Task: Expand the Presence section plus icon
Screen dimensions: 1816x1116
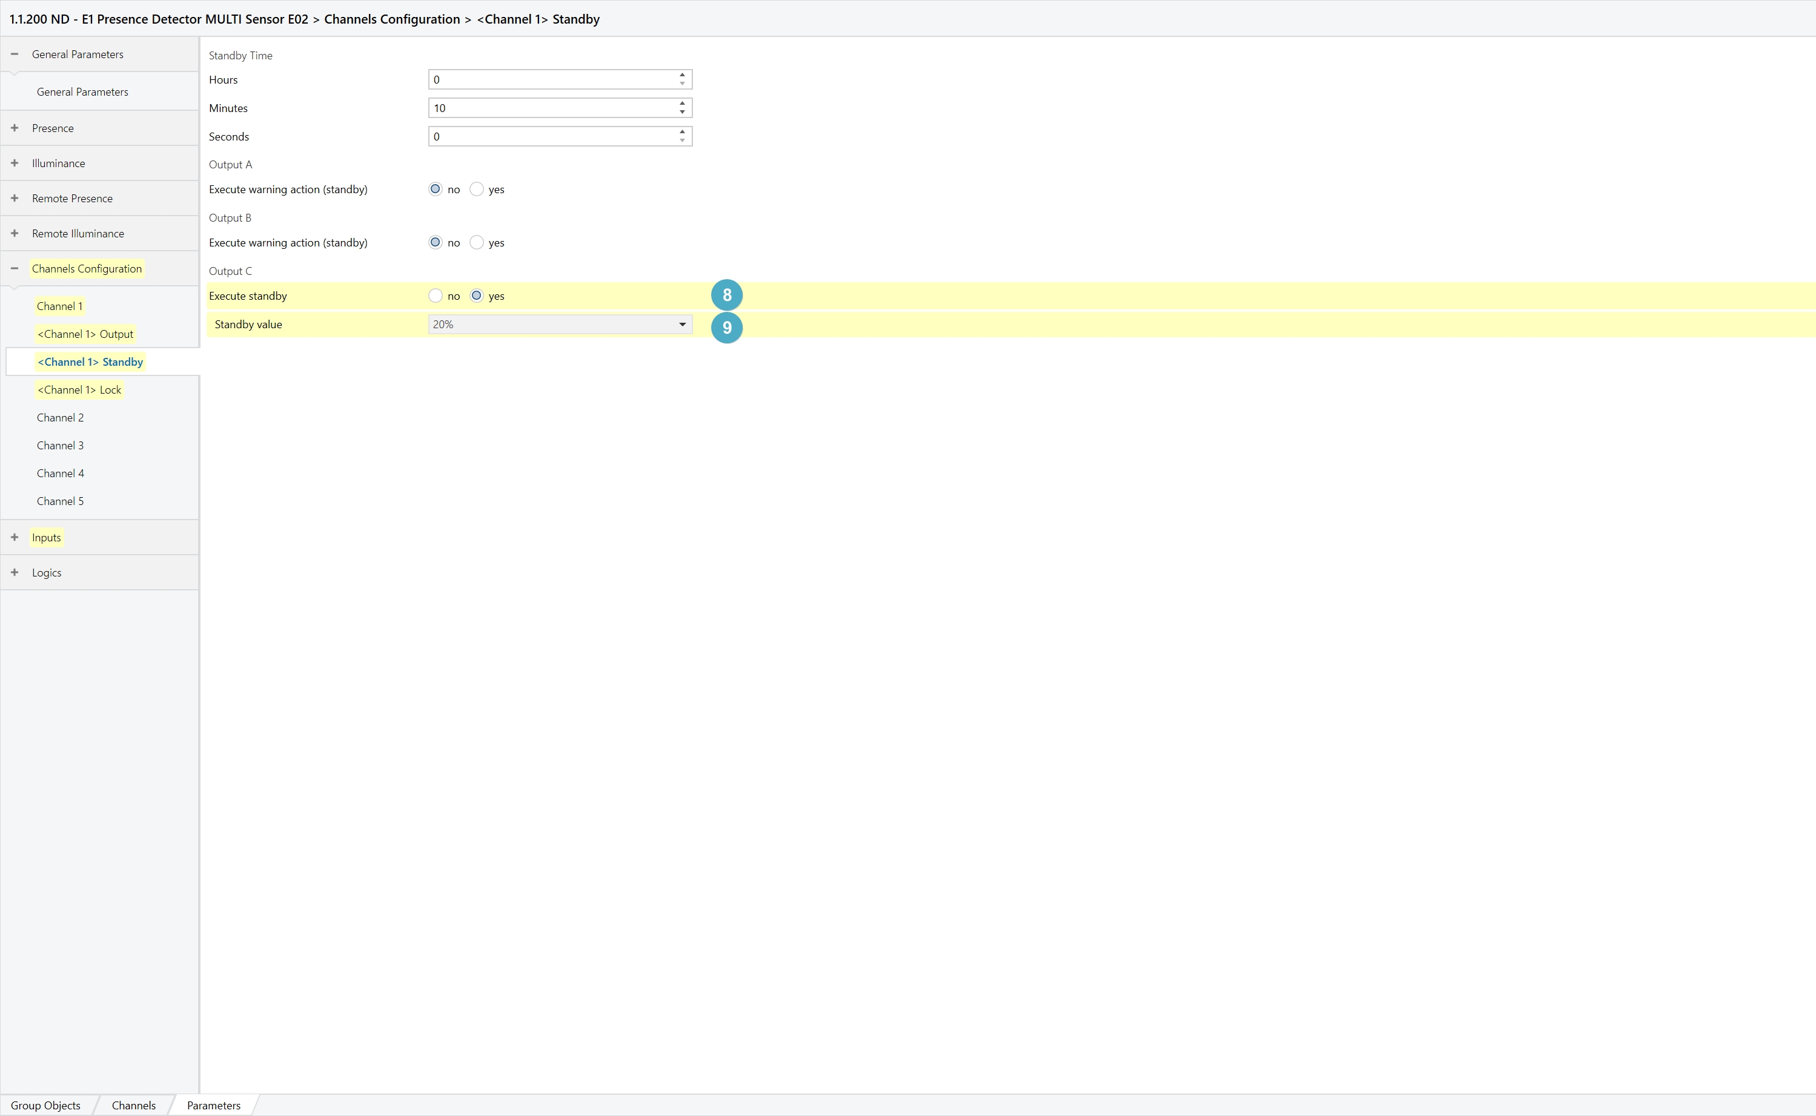Action: [x=15, y=128]
